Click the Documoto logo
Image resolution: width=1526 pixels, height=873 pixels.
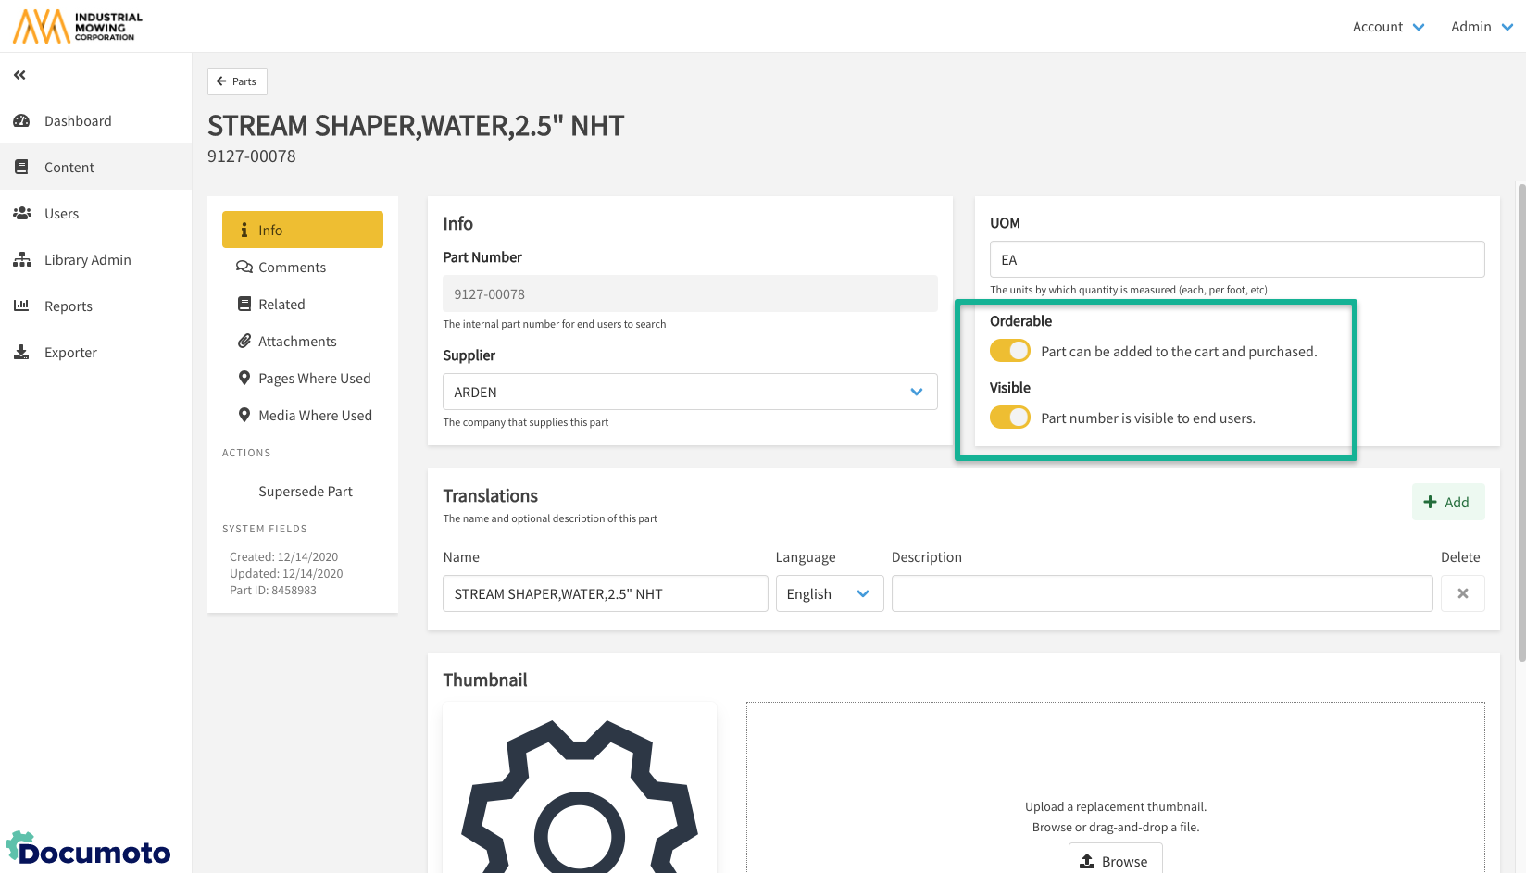point(89,849)
